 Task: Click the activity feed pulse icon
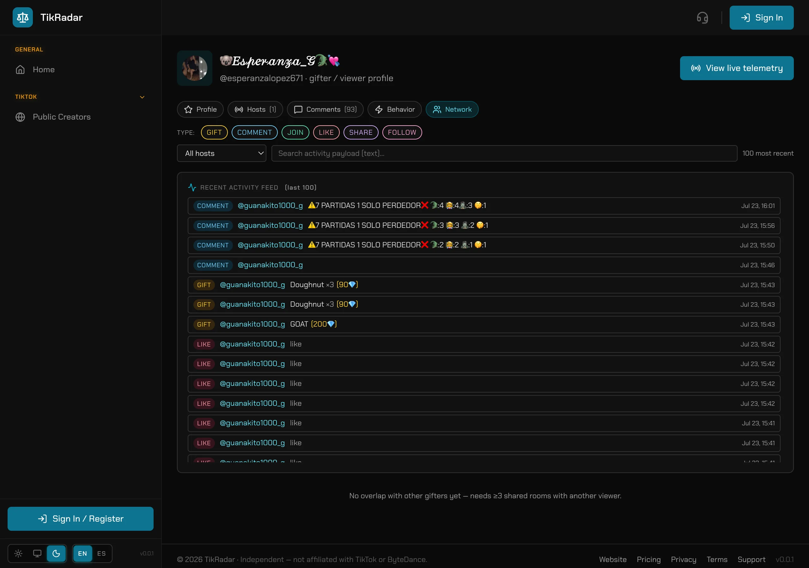click(192, 187)
